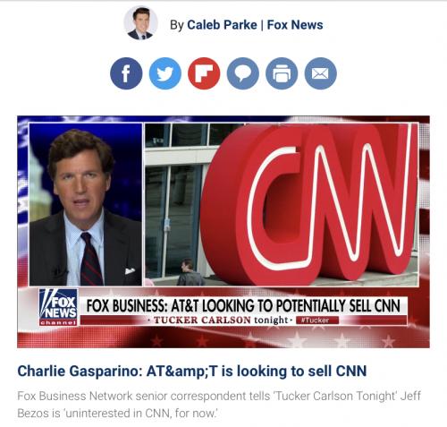Email the article using envelope icon

click(x=321, y=73)
